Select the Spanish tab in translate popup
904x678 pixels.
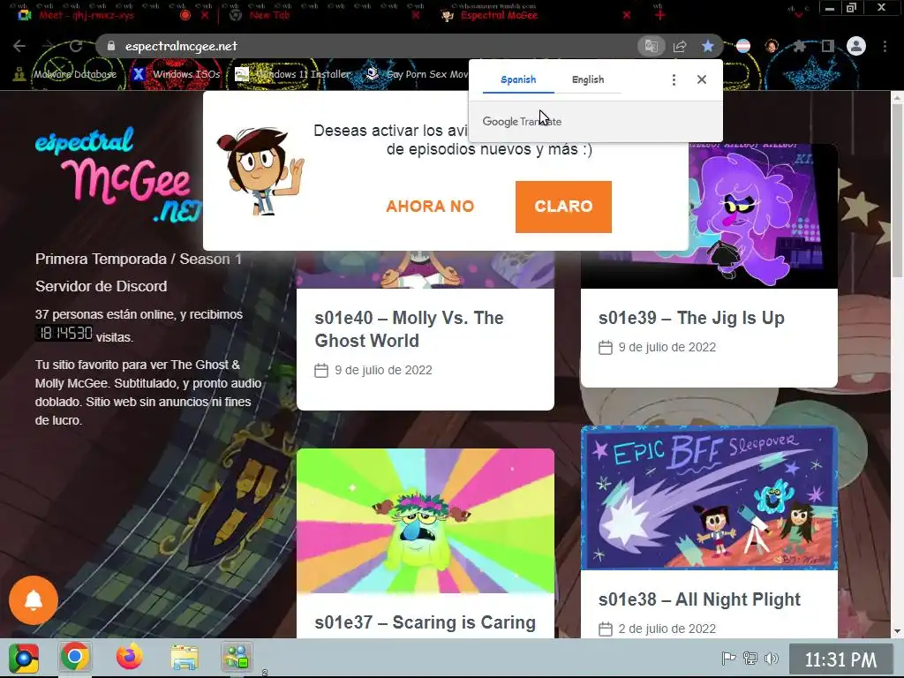(518, 79)
